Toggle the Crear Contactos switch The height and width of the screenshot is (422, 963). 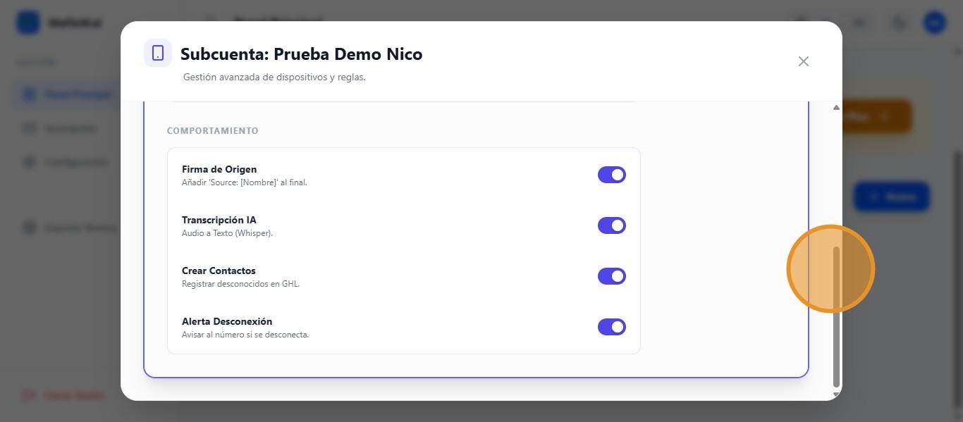[x=611, y=276]
